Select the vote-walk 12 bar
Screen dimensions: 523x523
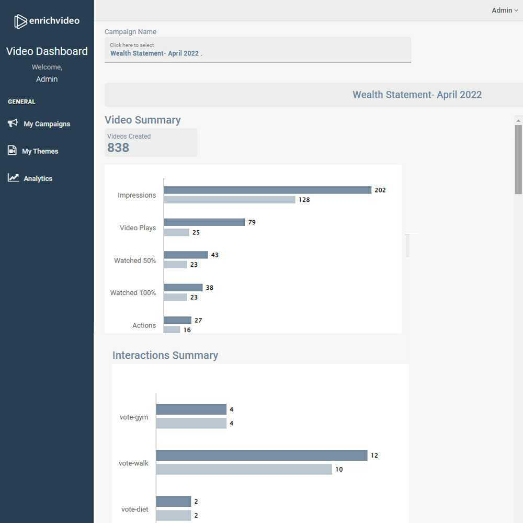tap(261, 455)
